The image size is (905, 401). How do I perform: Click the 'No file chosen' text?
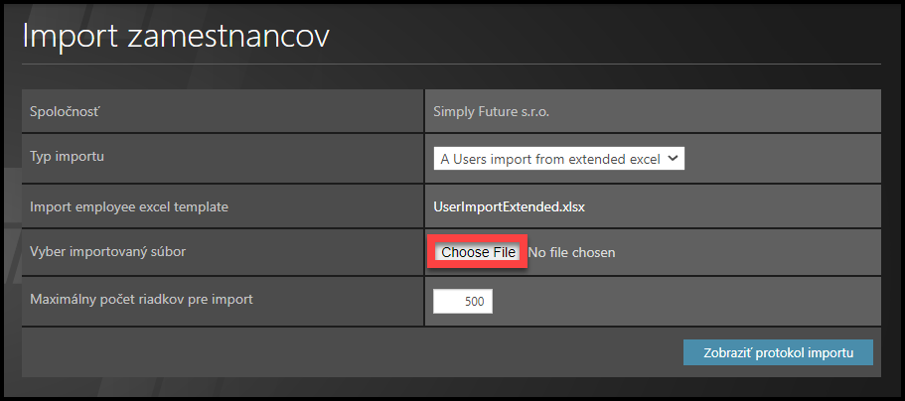click(x=571, y=253)
